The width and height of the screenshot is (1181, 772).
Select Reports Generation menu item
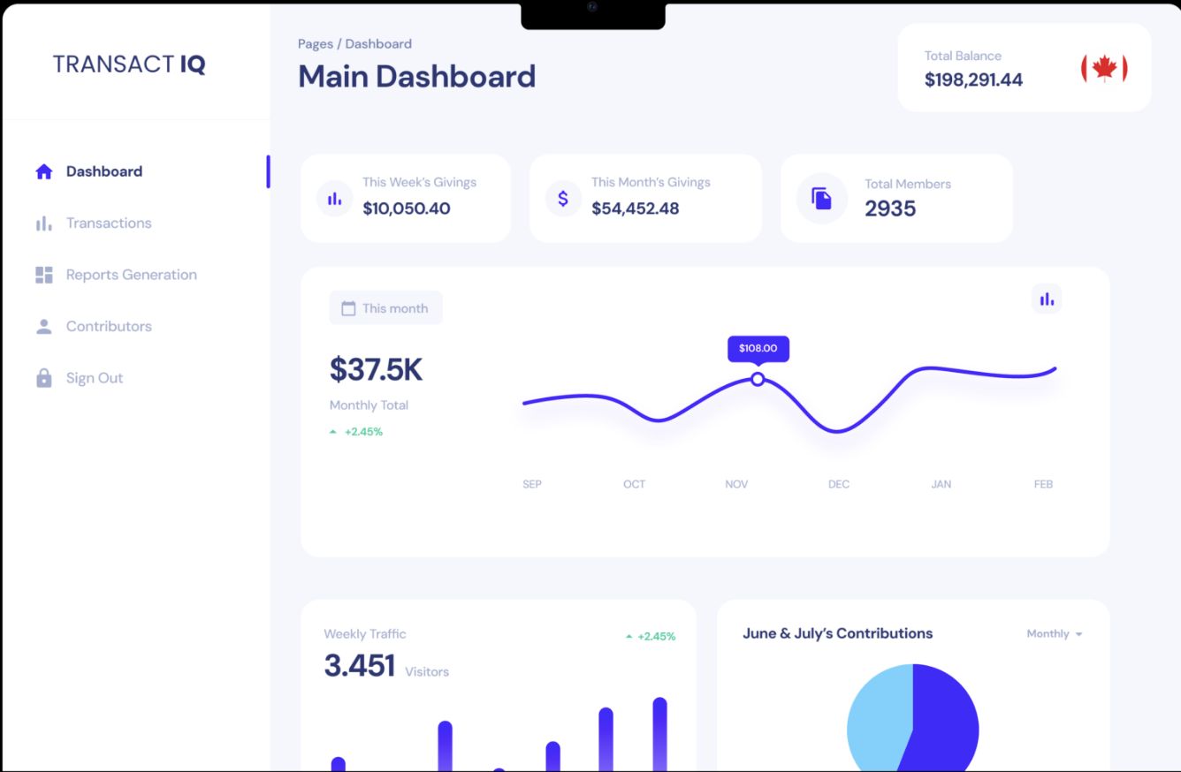coord(131,275)
